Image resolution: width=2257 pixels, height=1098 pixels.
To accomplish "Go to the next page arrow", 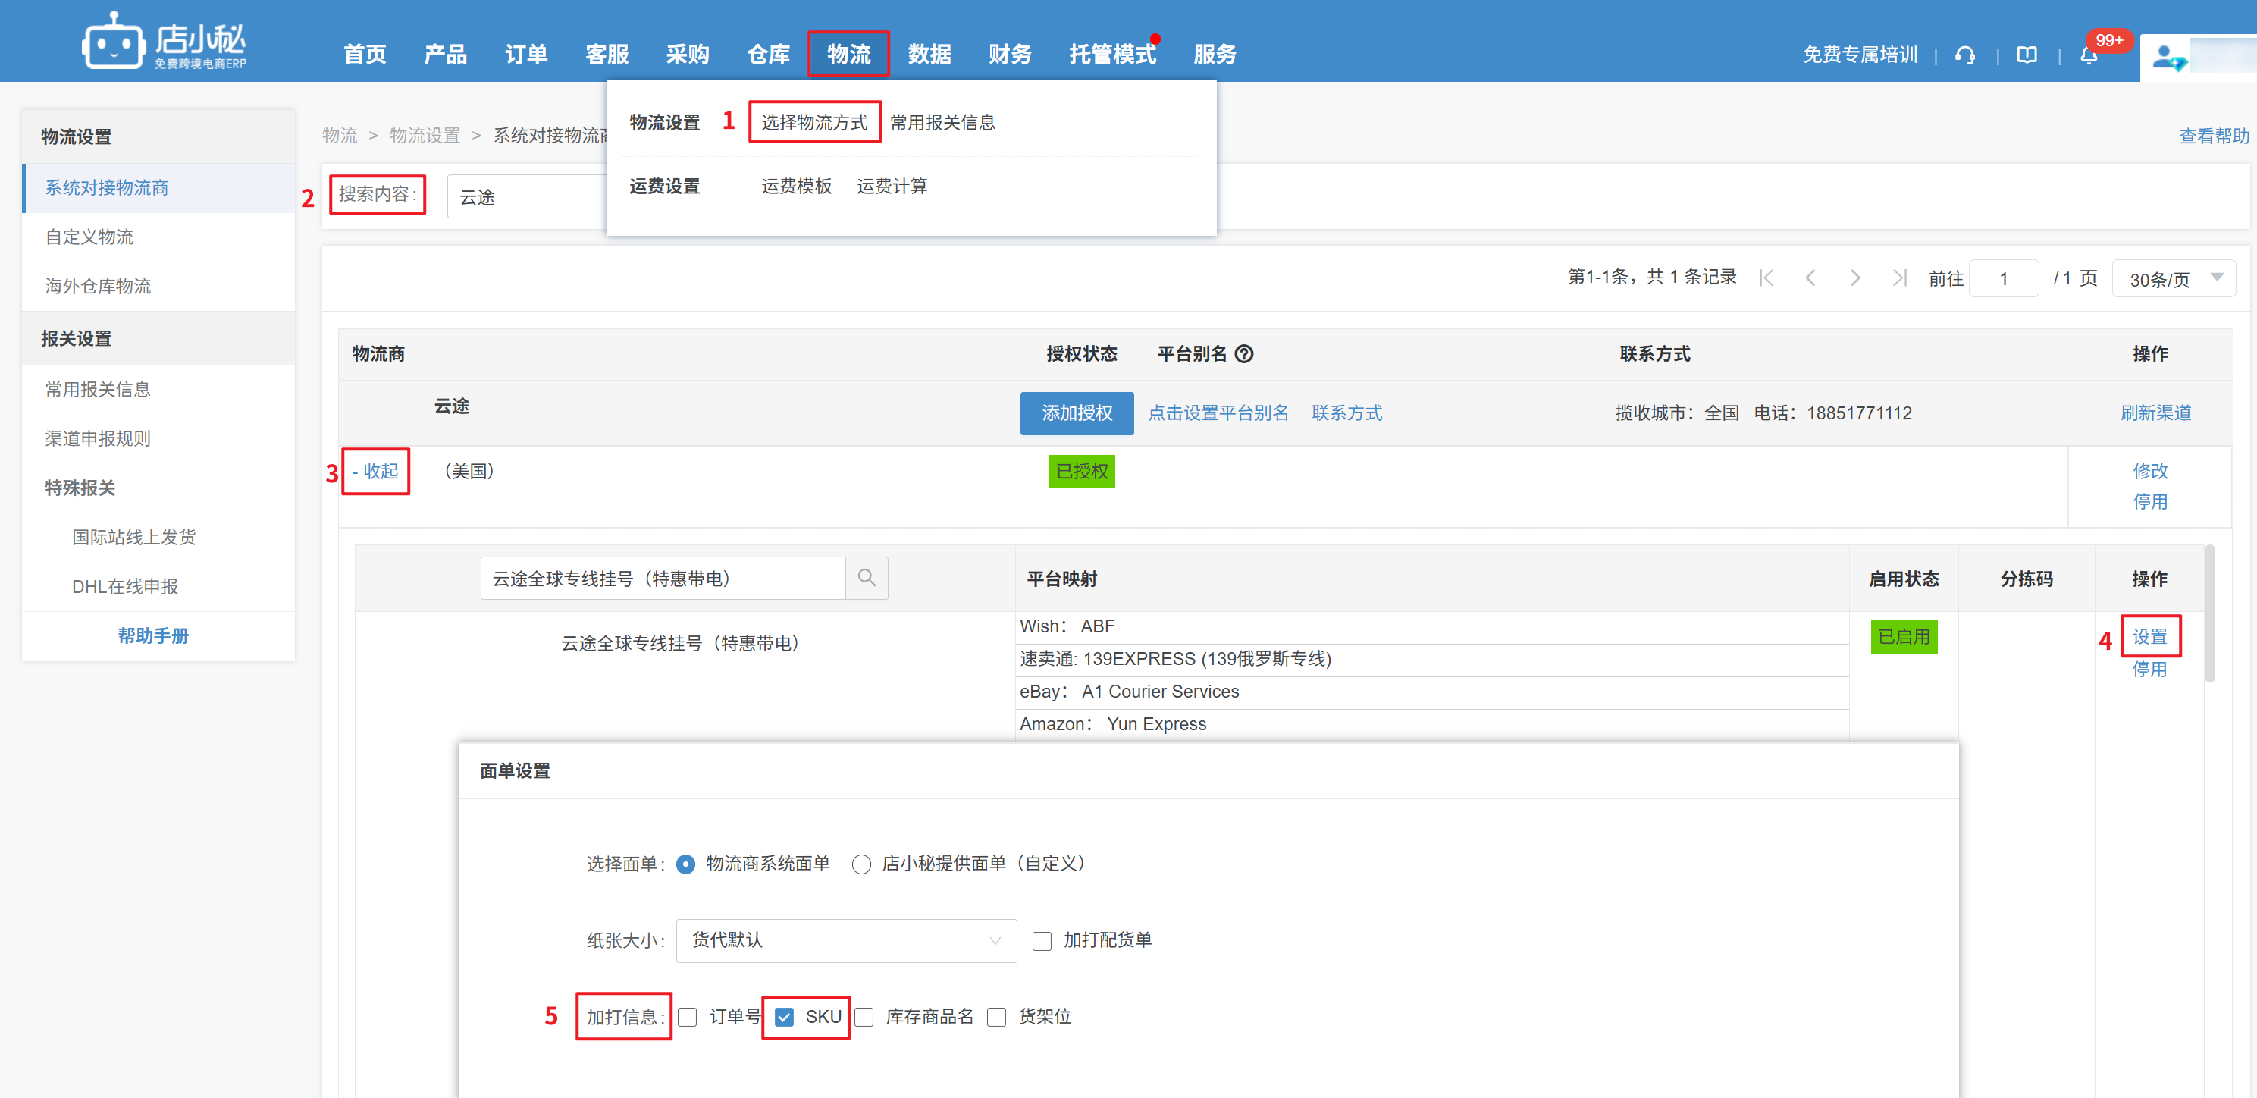I will (1855, 278).
